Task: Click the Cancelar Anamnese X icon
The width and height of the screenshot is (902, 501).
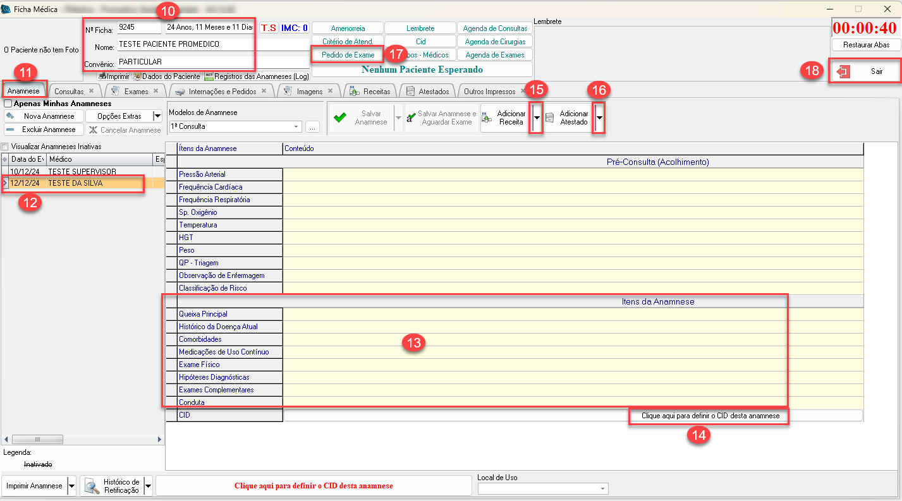Action: pos(94,130)
